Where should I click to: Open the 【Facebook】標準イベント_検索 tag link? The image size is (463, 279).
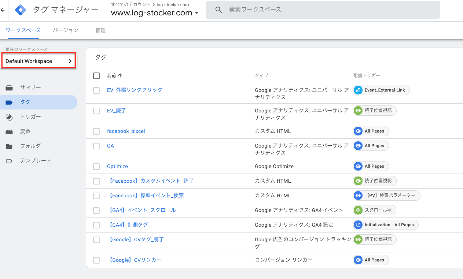146,196
